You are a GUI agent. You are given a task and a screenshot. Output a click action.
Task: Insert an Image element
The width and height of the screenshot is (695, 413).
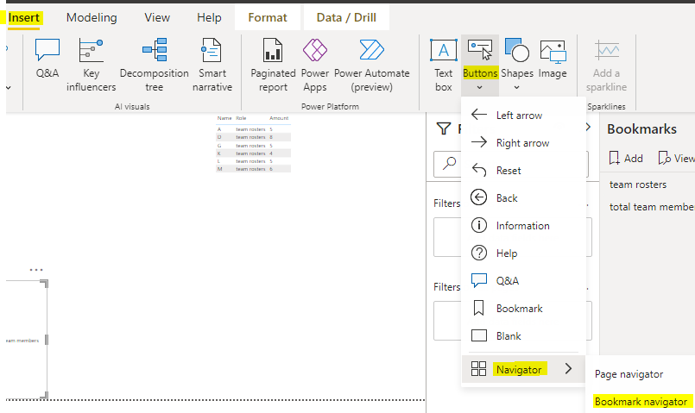(553, 59)
